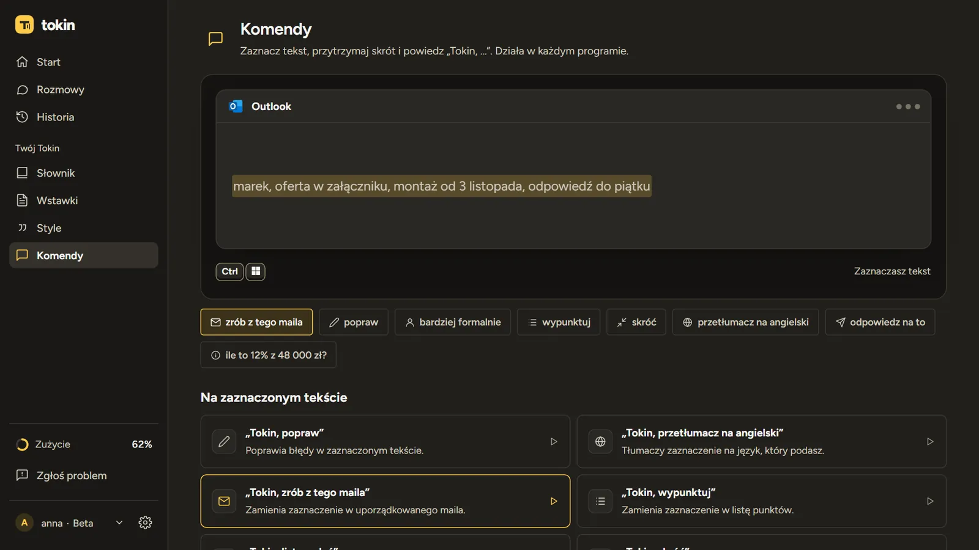The height and width of the screenshot is (550, 979).
Task: Open Historia in sidebar
Action: pyautogui.click(x=83, y=117)
